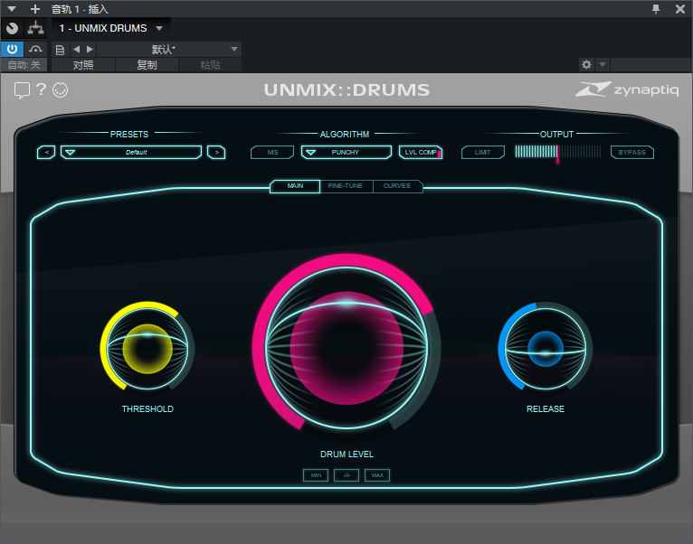Set drum level to MAX
The image size is (693, 544).
point(377,475)
